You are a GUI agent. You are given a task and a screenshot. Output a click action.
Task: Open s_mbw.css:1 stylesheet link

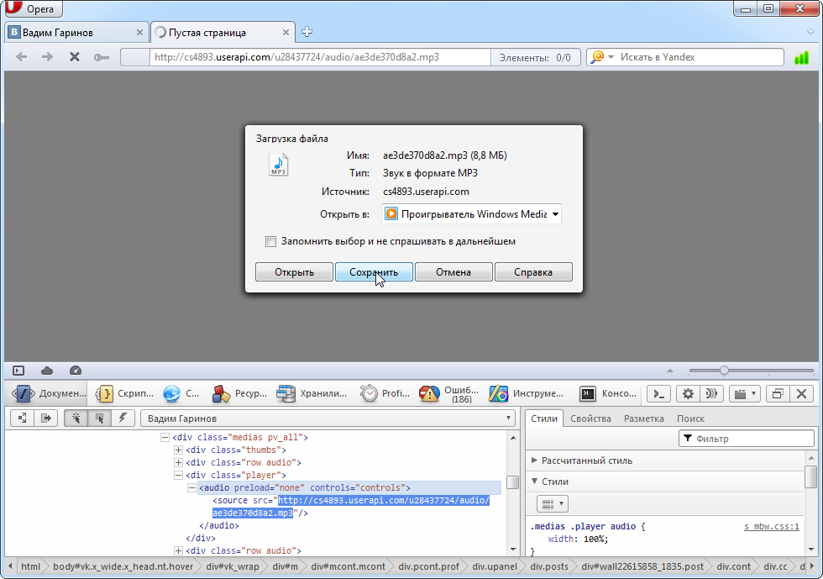tap(772, 526)
